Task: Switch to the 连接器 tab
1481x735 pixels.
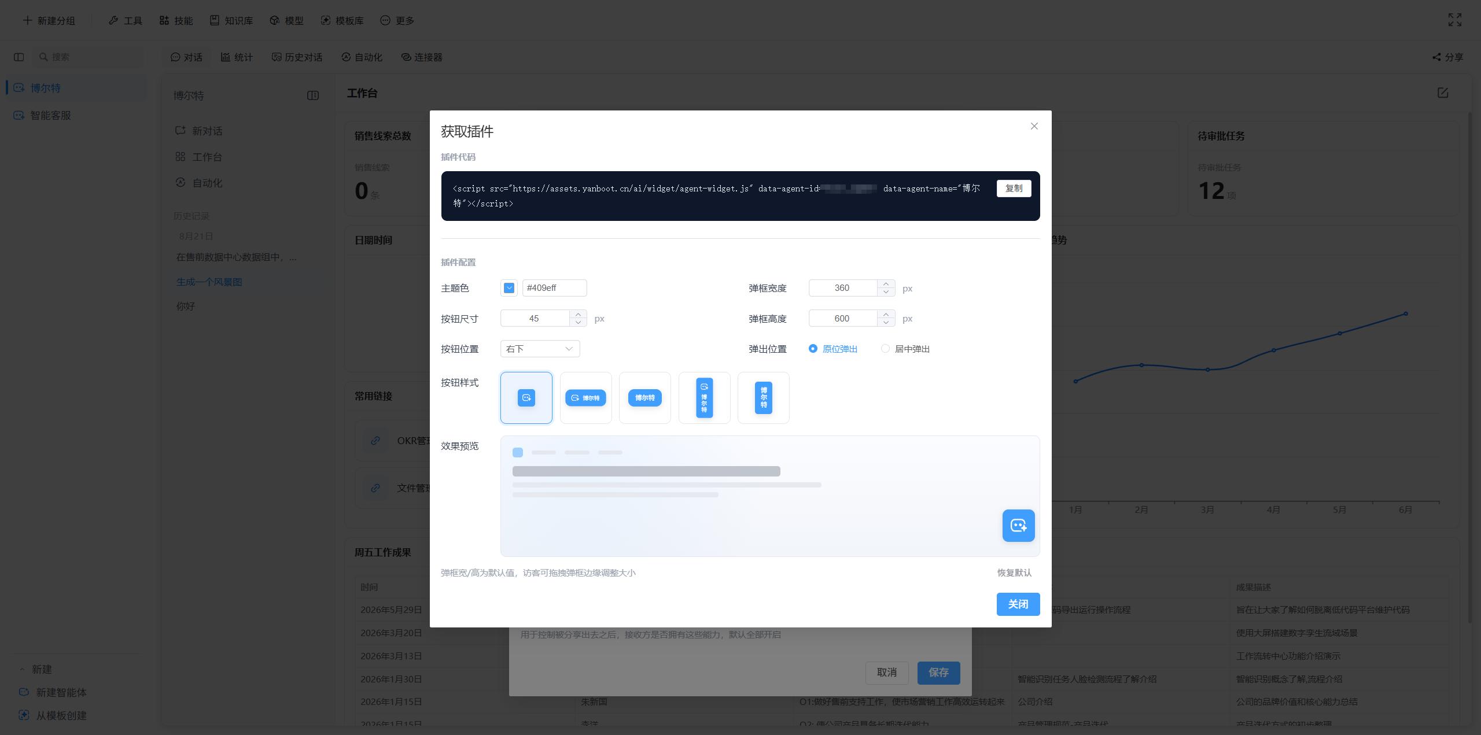Action: point(422,57)
